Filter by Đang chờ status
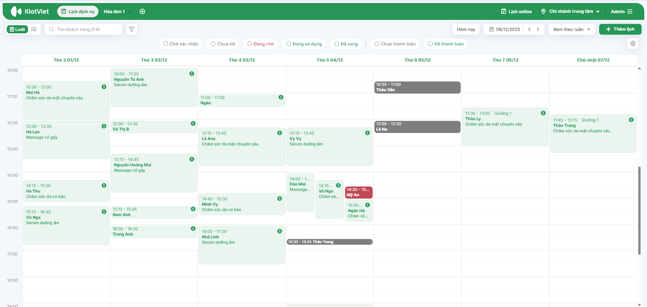The height and width of the screenshot is (307, 647). coord(260,44)
